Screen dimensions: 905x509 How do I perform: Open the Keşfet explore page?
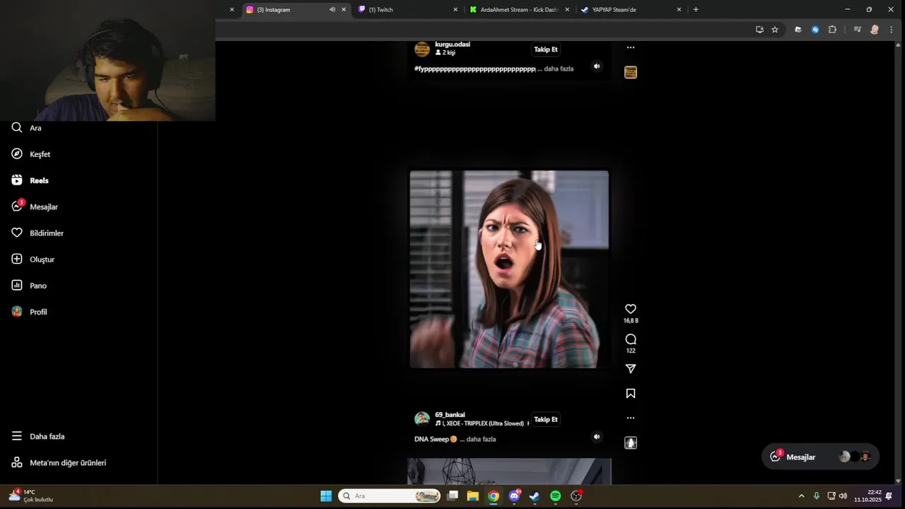[x=31, y=154]
